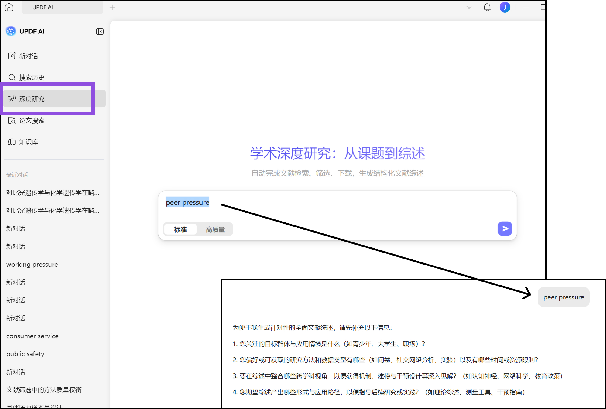
Task: Switch to 高质量 mode
Action: pyautogui.click(x=215, y=229)
